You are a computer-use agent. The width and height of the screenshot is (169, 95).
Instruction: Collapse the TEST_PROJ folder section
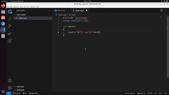tap(15, 15)
